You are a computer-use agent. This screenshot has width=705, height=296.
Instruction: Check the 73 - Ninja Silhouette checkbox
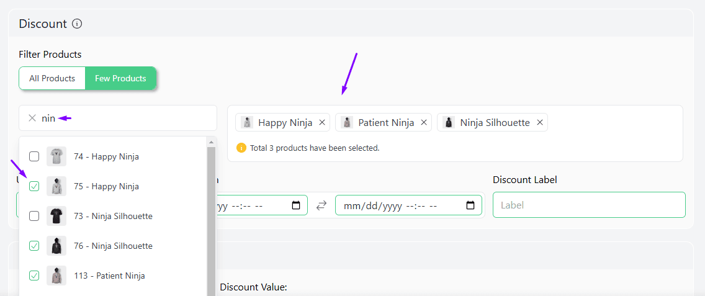tap(34, 216)
